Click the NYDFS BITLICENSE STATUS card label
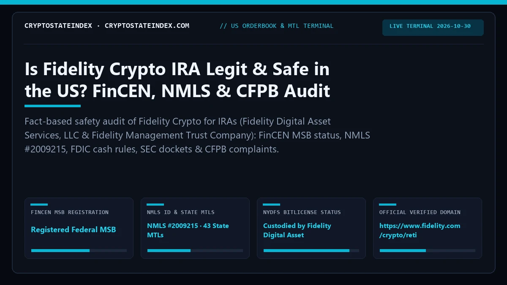Image resolution: width=507 pixels, height=285 pixels. (302, 212)
